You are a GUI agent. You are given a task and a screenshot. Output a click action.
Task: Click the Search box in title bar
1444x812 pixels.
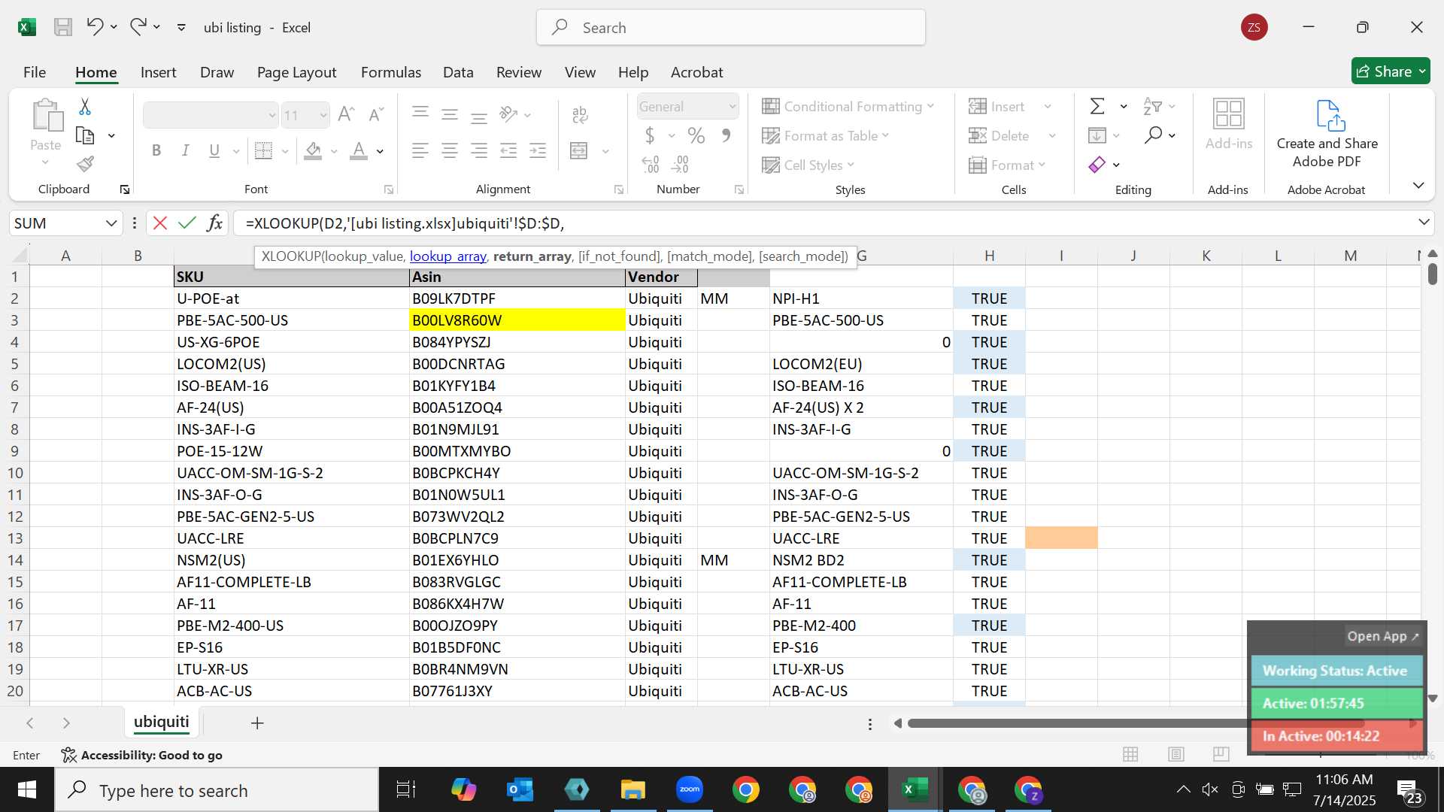(731, 28)
